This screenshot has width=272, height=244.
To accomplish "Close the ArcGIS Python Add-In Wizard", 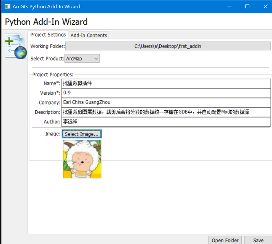I will click(265, 6).
